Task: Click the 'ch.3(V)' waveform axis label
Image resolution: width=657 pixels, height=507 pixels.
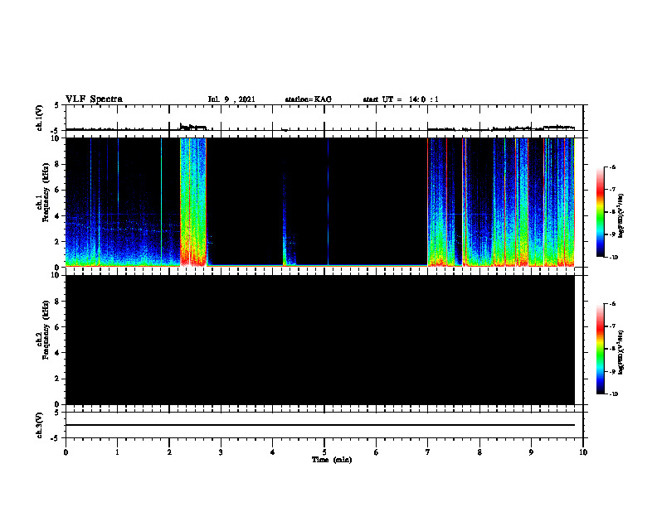Action: click(x=39, y=425)
